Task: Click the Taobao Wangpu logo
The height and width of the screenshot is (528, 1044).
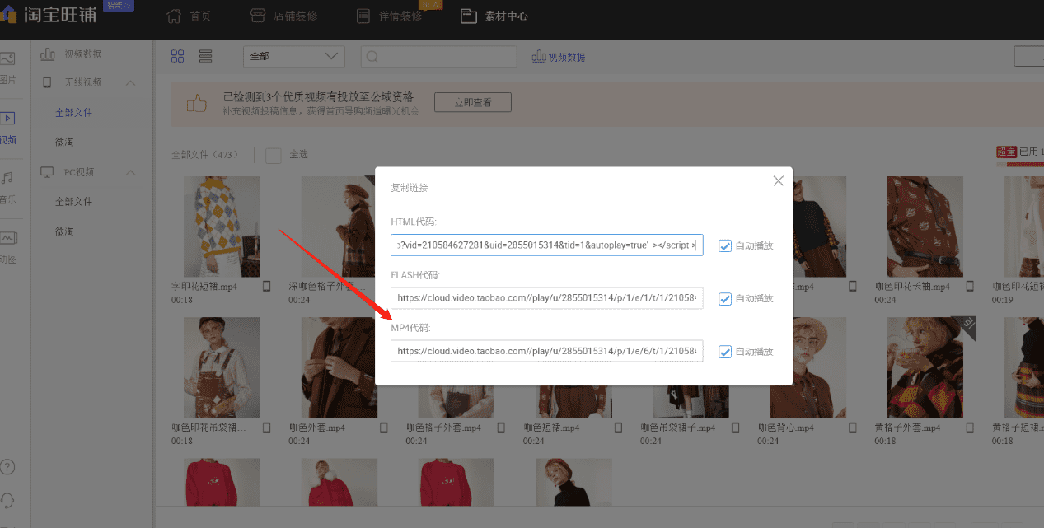Action: click(x=48, y=16)
